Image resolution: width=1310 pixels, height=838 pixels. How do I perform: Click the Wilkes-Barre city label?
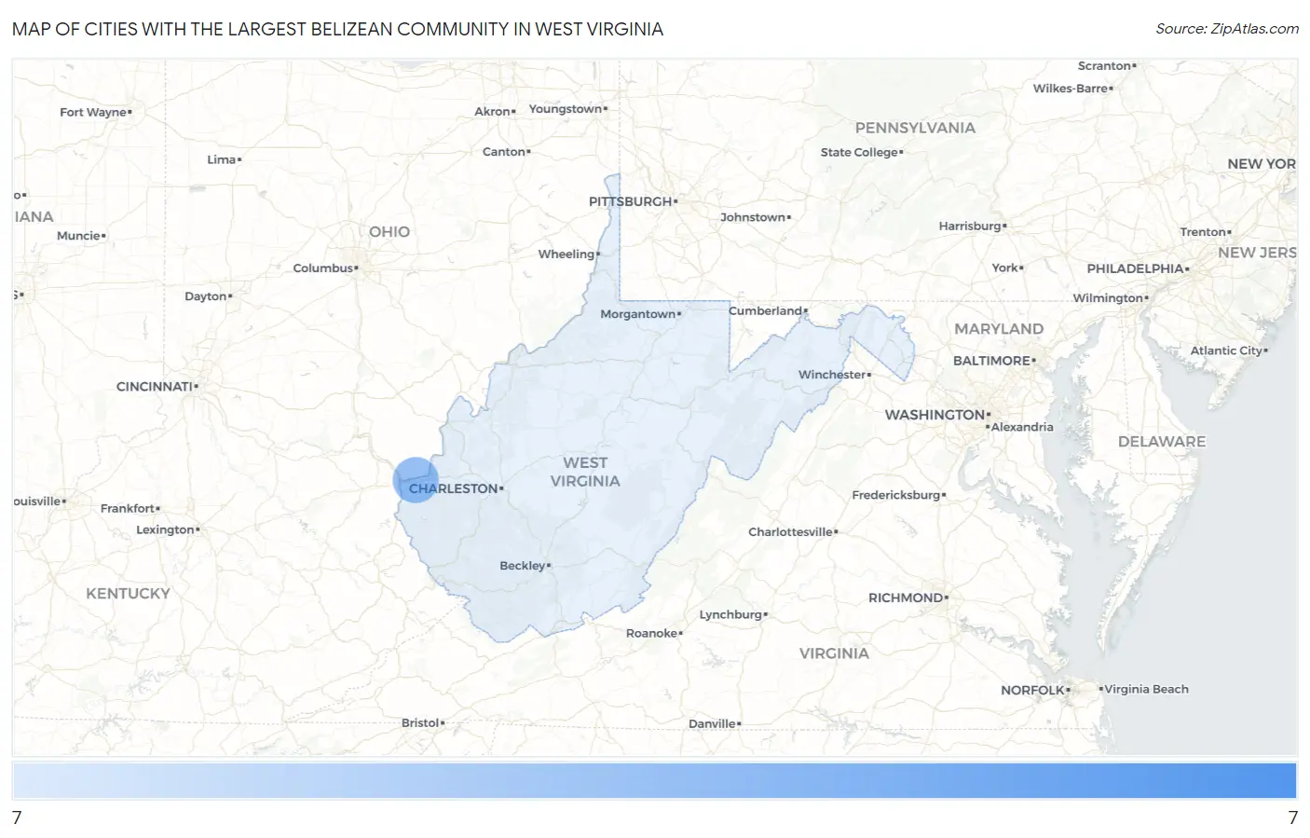click(1071, 89)
